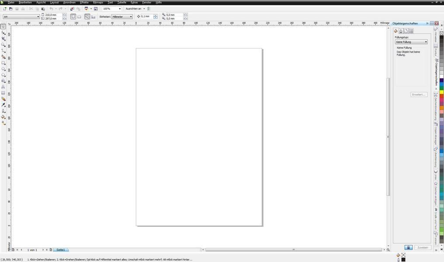Screen dimensions: 444x262
Task: Click the horizontal scrollbar
Action: click(293, 250)
